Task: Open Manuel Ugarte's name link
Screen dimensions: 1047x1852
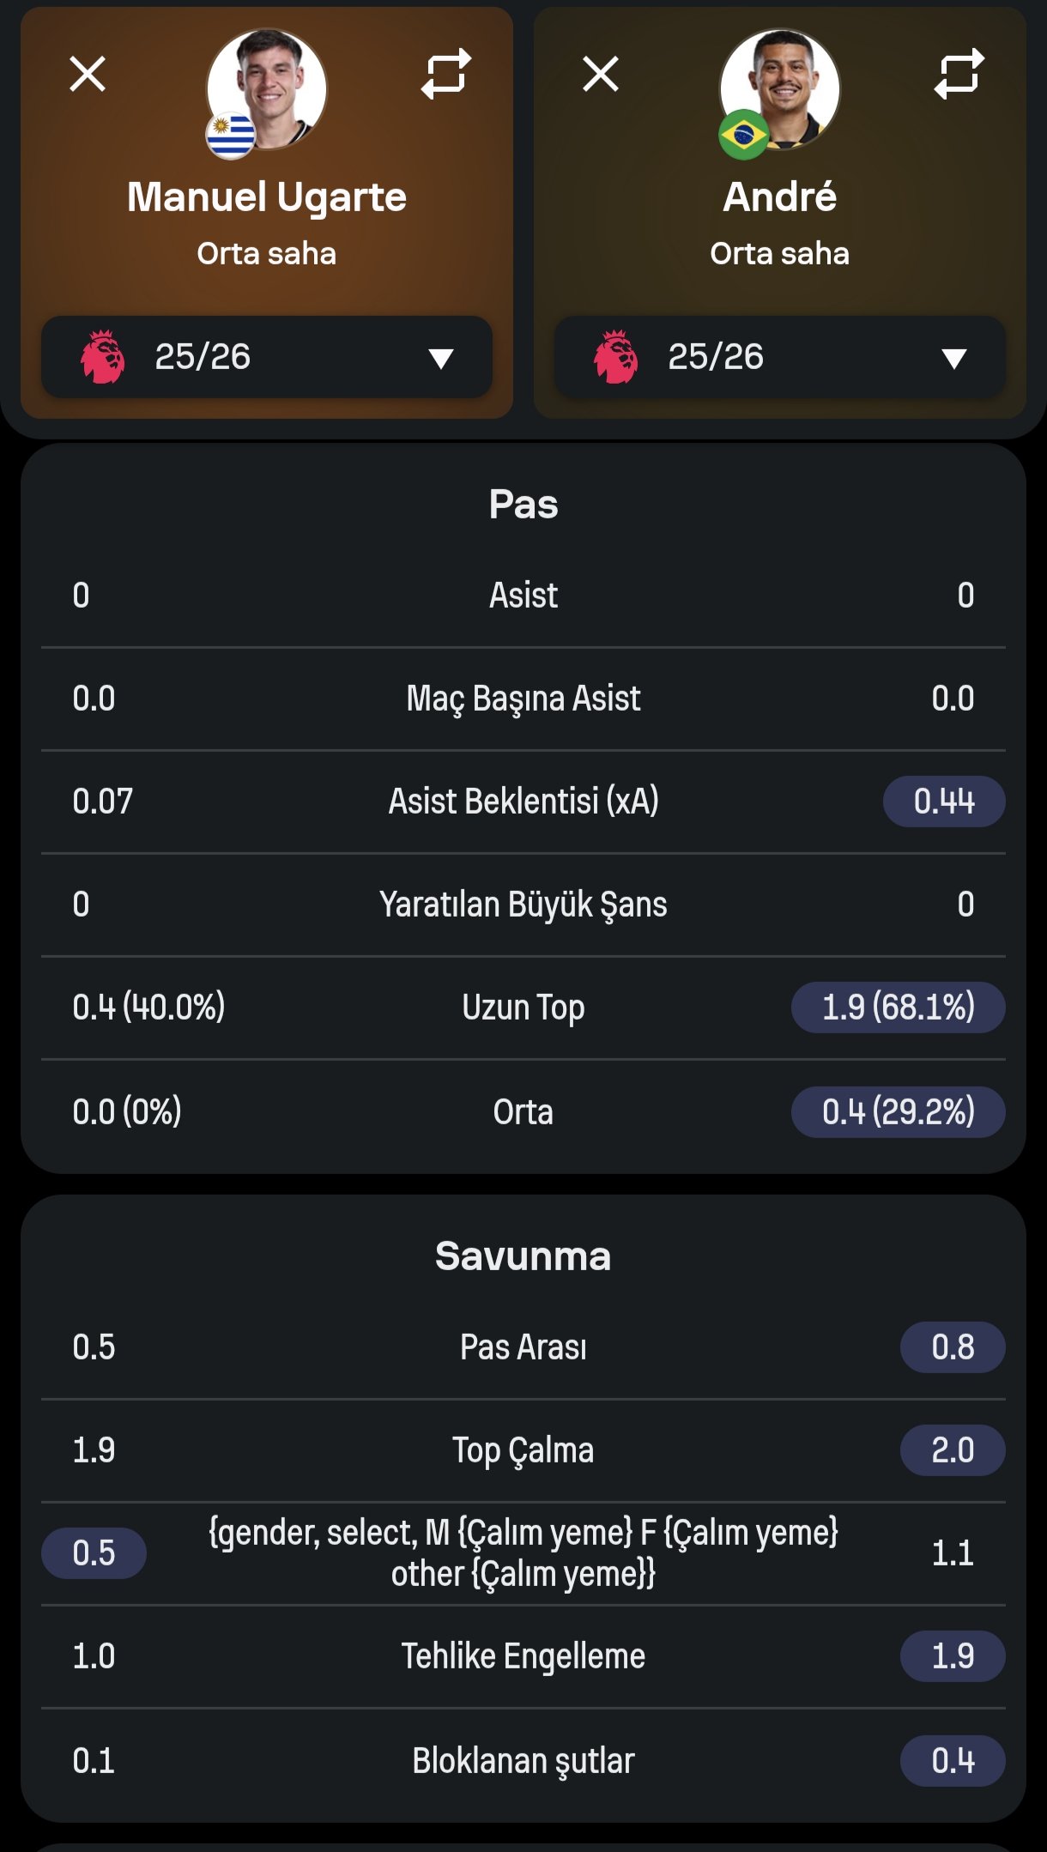Action: click(x=266, y=197)
